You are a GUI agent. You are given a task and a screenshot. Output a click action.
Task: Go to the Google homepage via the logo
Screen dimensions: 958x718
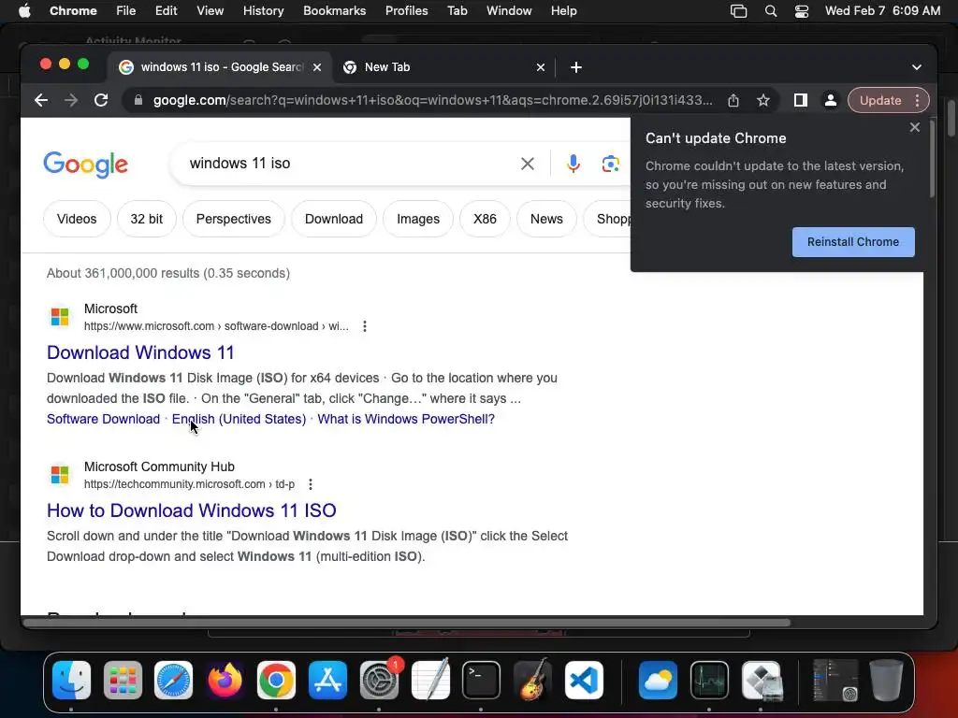[x=85, y=165]
